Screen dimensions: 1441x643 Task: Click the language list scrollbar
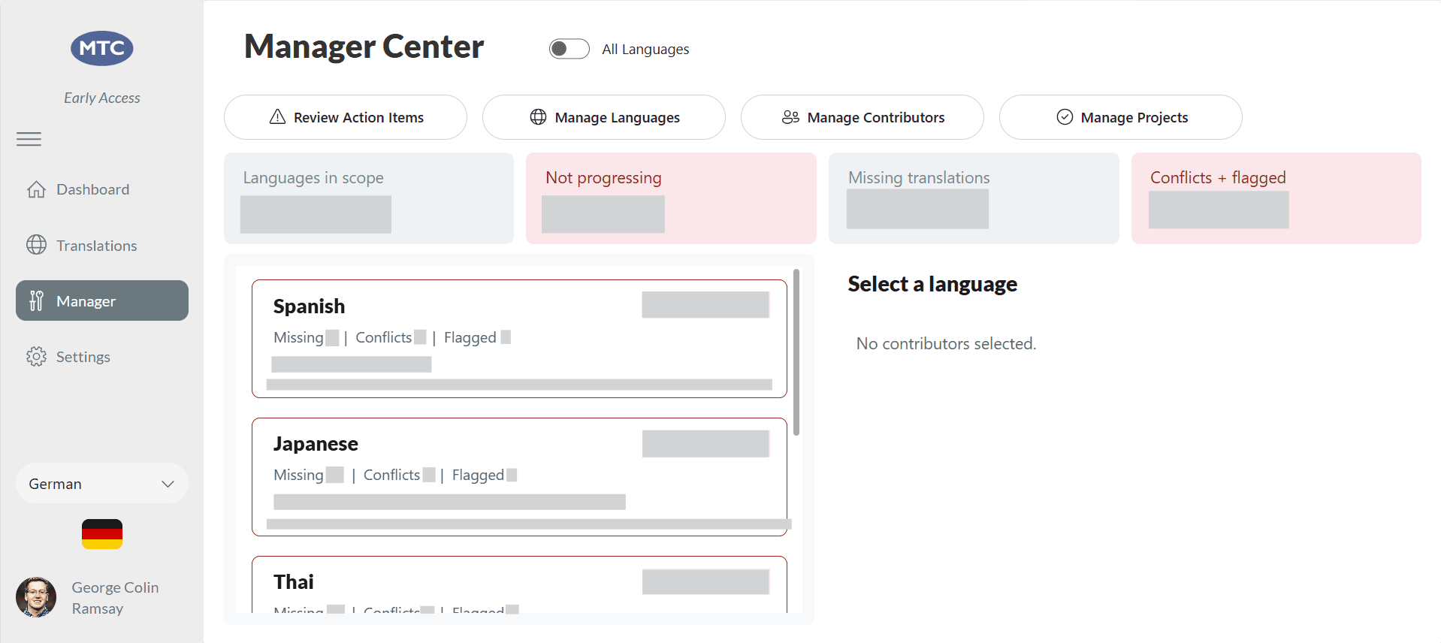tap(796, 352)
